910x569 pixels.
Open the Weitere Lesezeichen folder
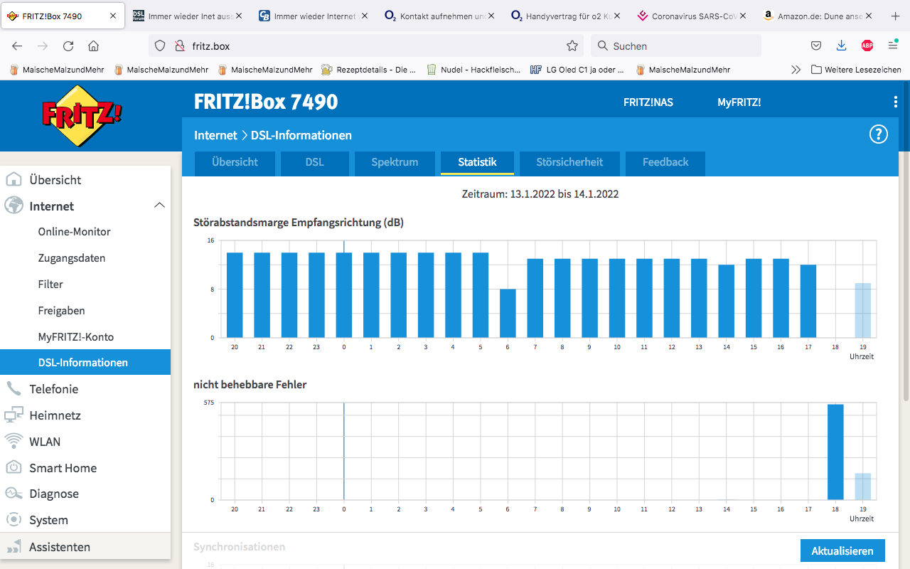click(x=856, y=70)
